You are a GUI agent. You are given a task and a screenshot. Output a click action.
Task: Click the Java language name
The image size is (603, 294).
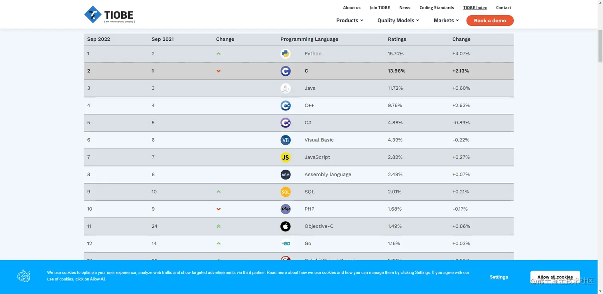310,88
